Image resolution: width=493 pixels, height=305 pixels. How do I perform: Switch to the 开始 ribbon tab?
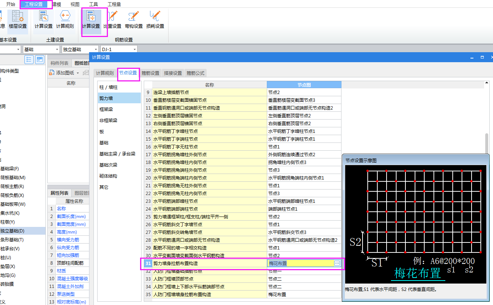point(11,4)
